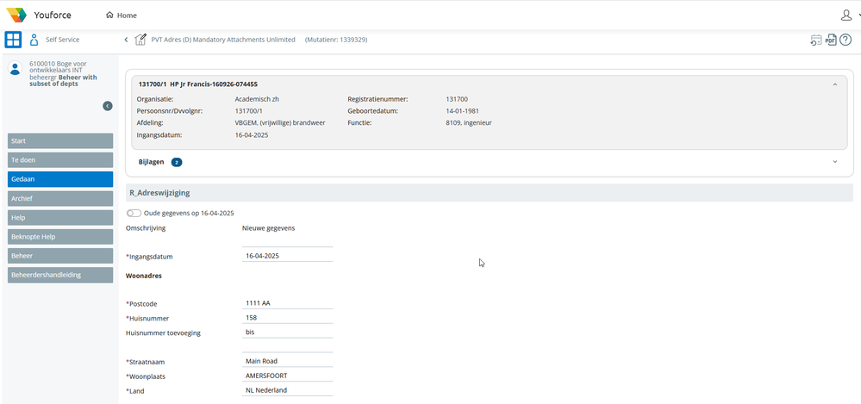Click the Youforce colorful logo
Screen dimensions: 861x404
(x=16, y=15)
